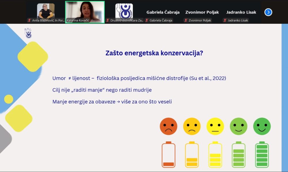Unmute Gabriela Čabraja's microphone
This screenshot has height=172, width=288.
tap(147, 20)
